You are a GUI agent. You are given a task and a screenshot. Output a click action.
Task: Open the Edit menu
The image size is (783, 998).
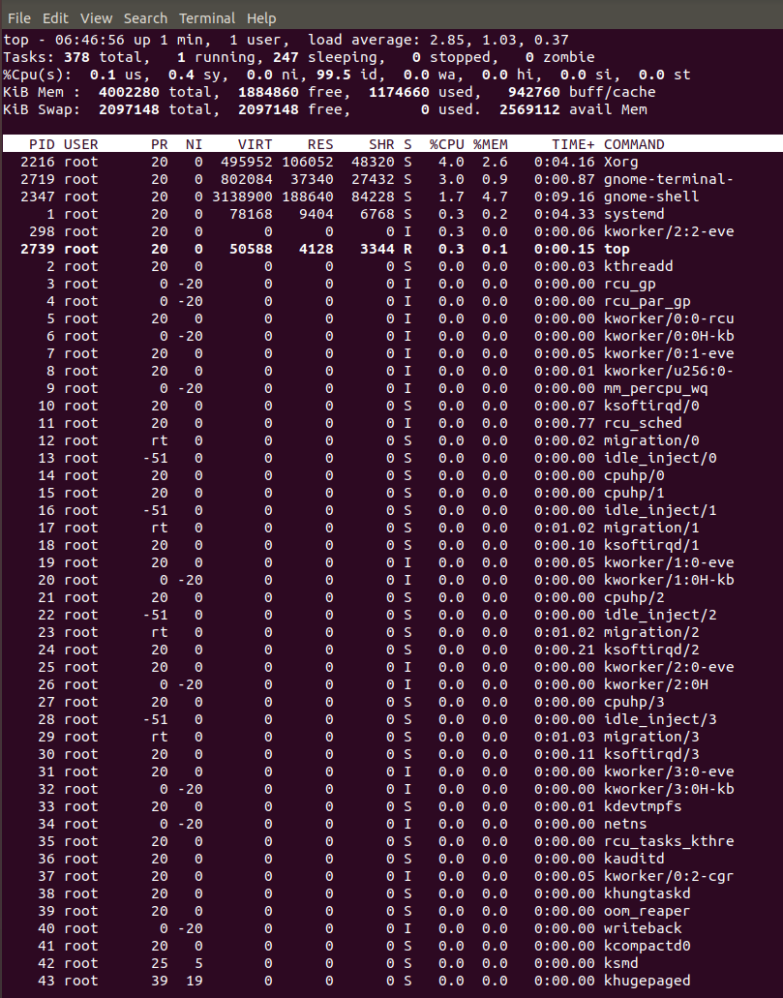pos(55,17)
